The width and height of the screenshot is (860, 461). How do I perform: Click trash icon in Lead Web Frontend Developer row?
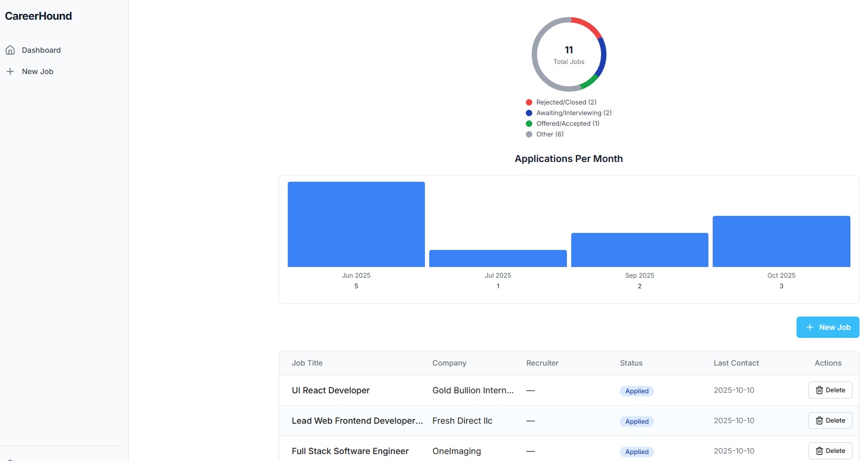pyautogui.click(x=819, y=420)
